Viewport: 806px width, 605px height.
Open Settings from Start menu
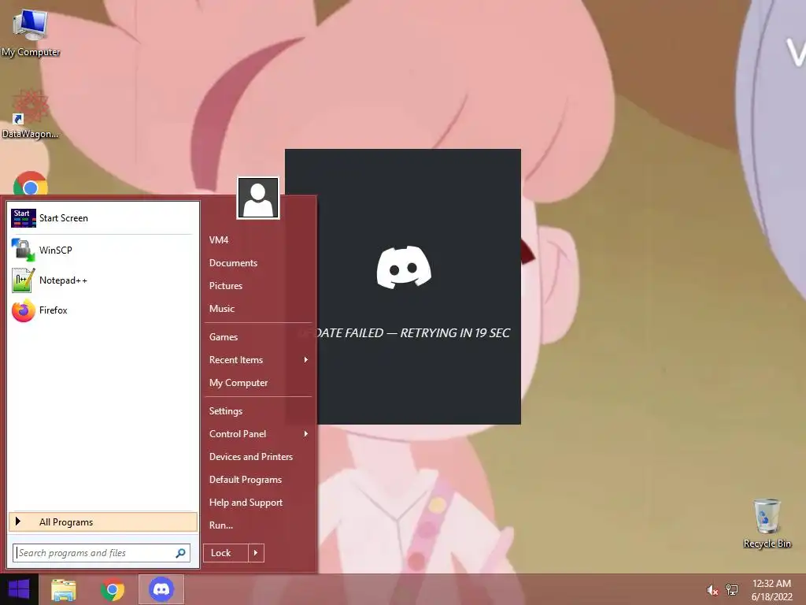[x=226, y=411]
